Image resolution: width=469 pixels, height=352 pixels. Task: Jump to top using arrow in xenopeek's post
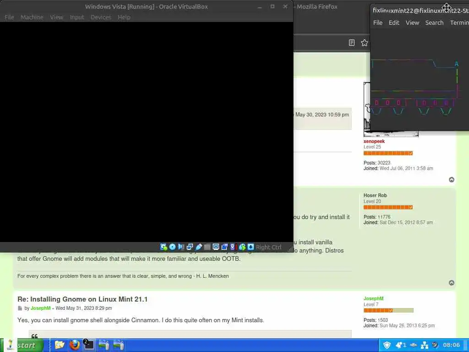(452, 180)
